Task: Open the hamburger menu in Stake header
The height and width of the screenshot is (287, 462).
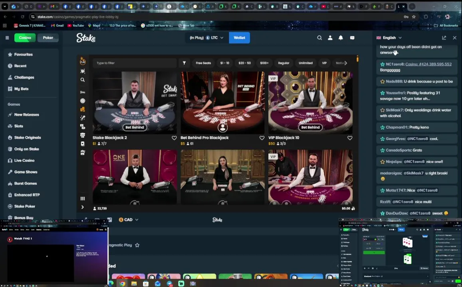Action: coord(7,37)
